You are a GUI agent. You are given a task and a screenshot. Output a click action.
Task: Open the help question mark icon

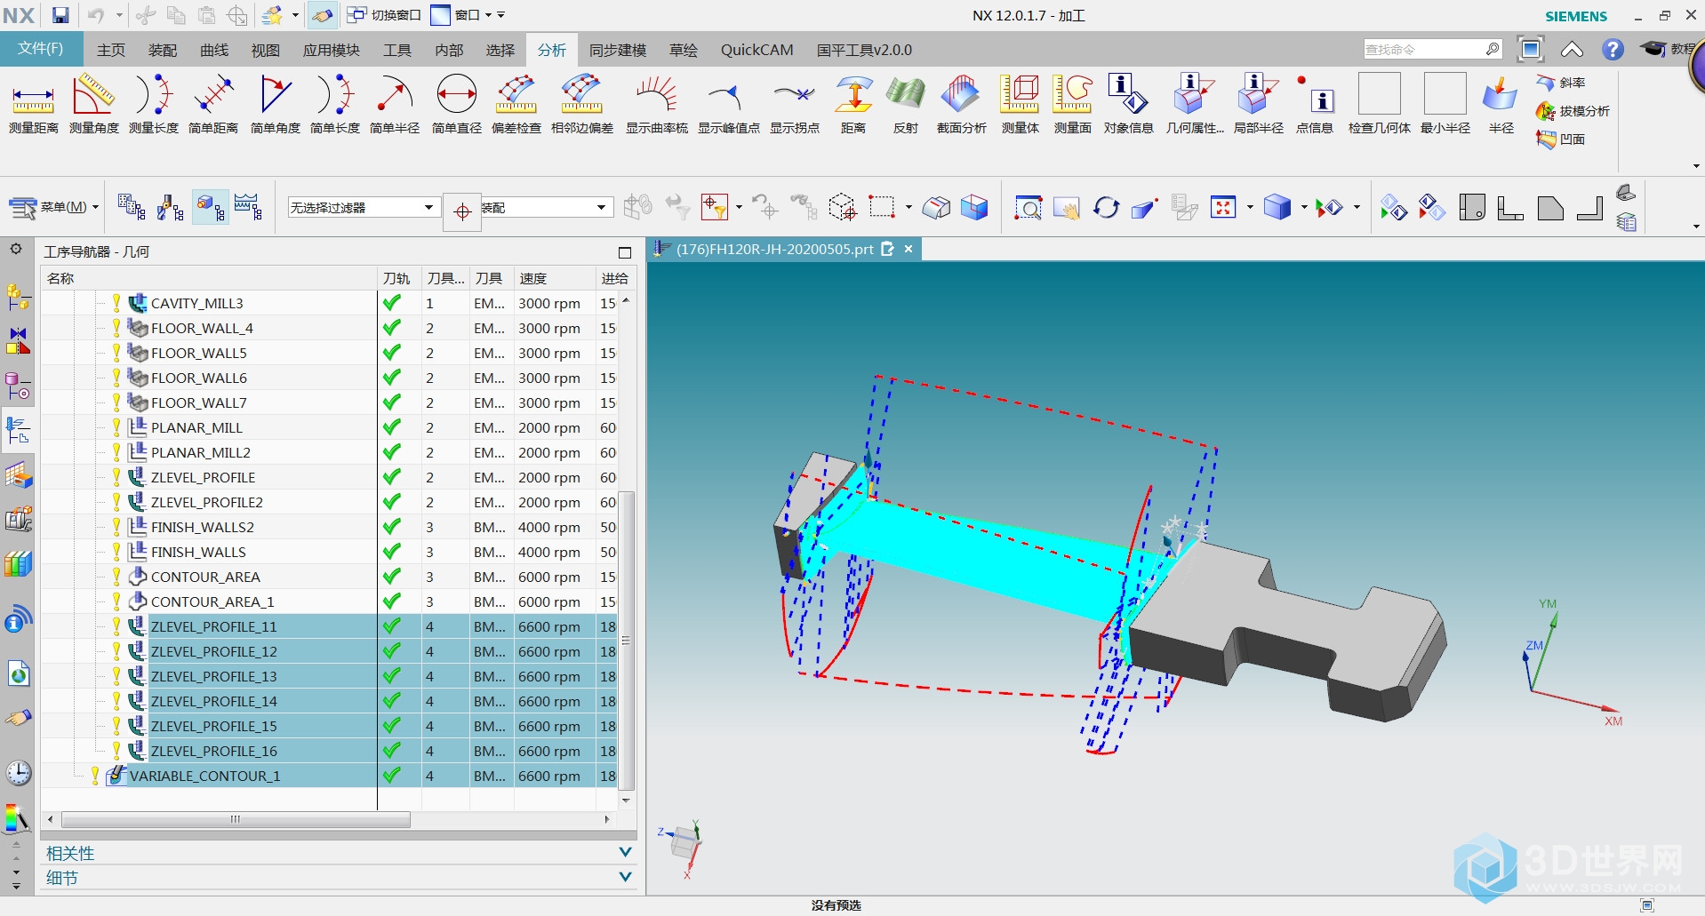point(1613,50)
